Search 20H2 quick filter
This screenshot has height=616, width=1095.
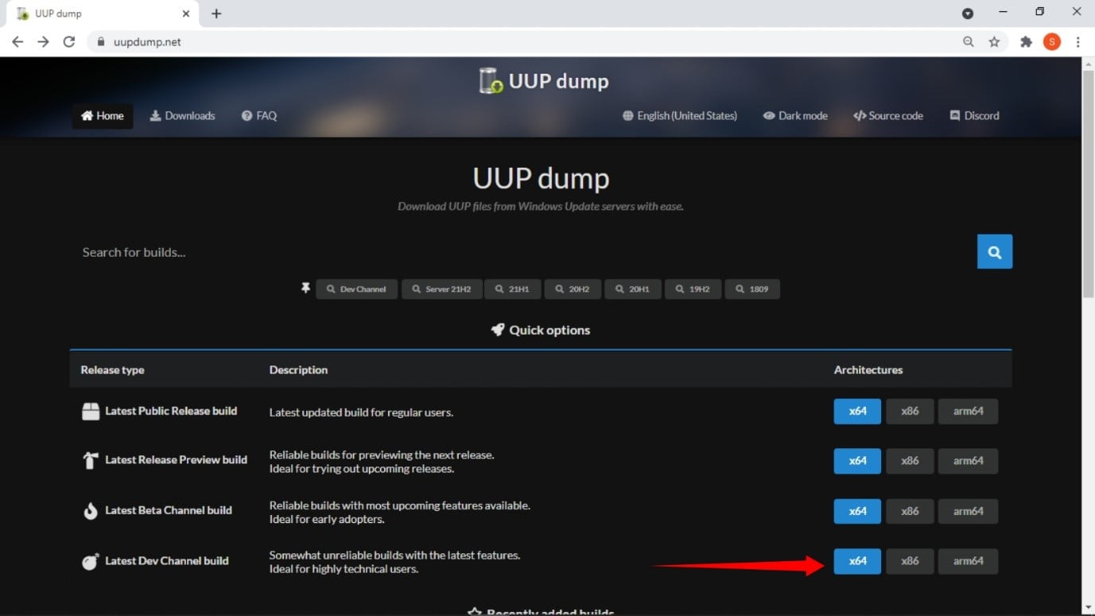pyautogui.click(x=573, y=289)
